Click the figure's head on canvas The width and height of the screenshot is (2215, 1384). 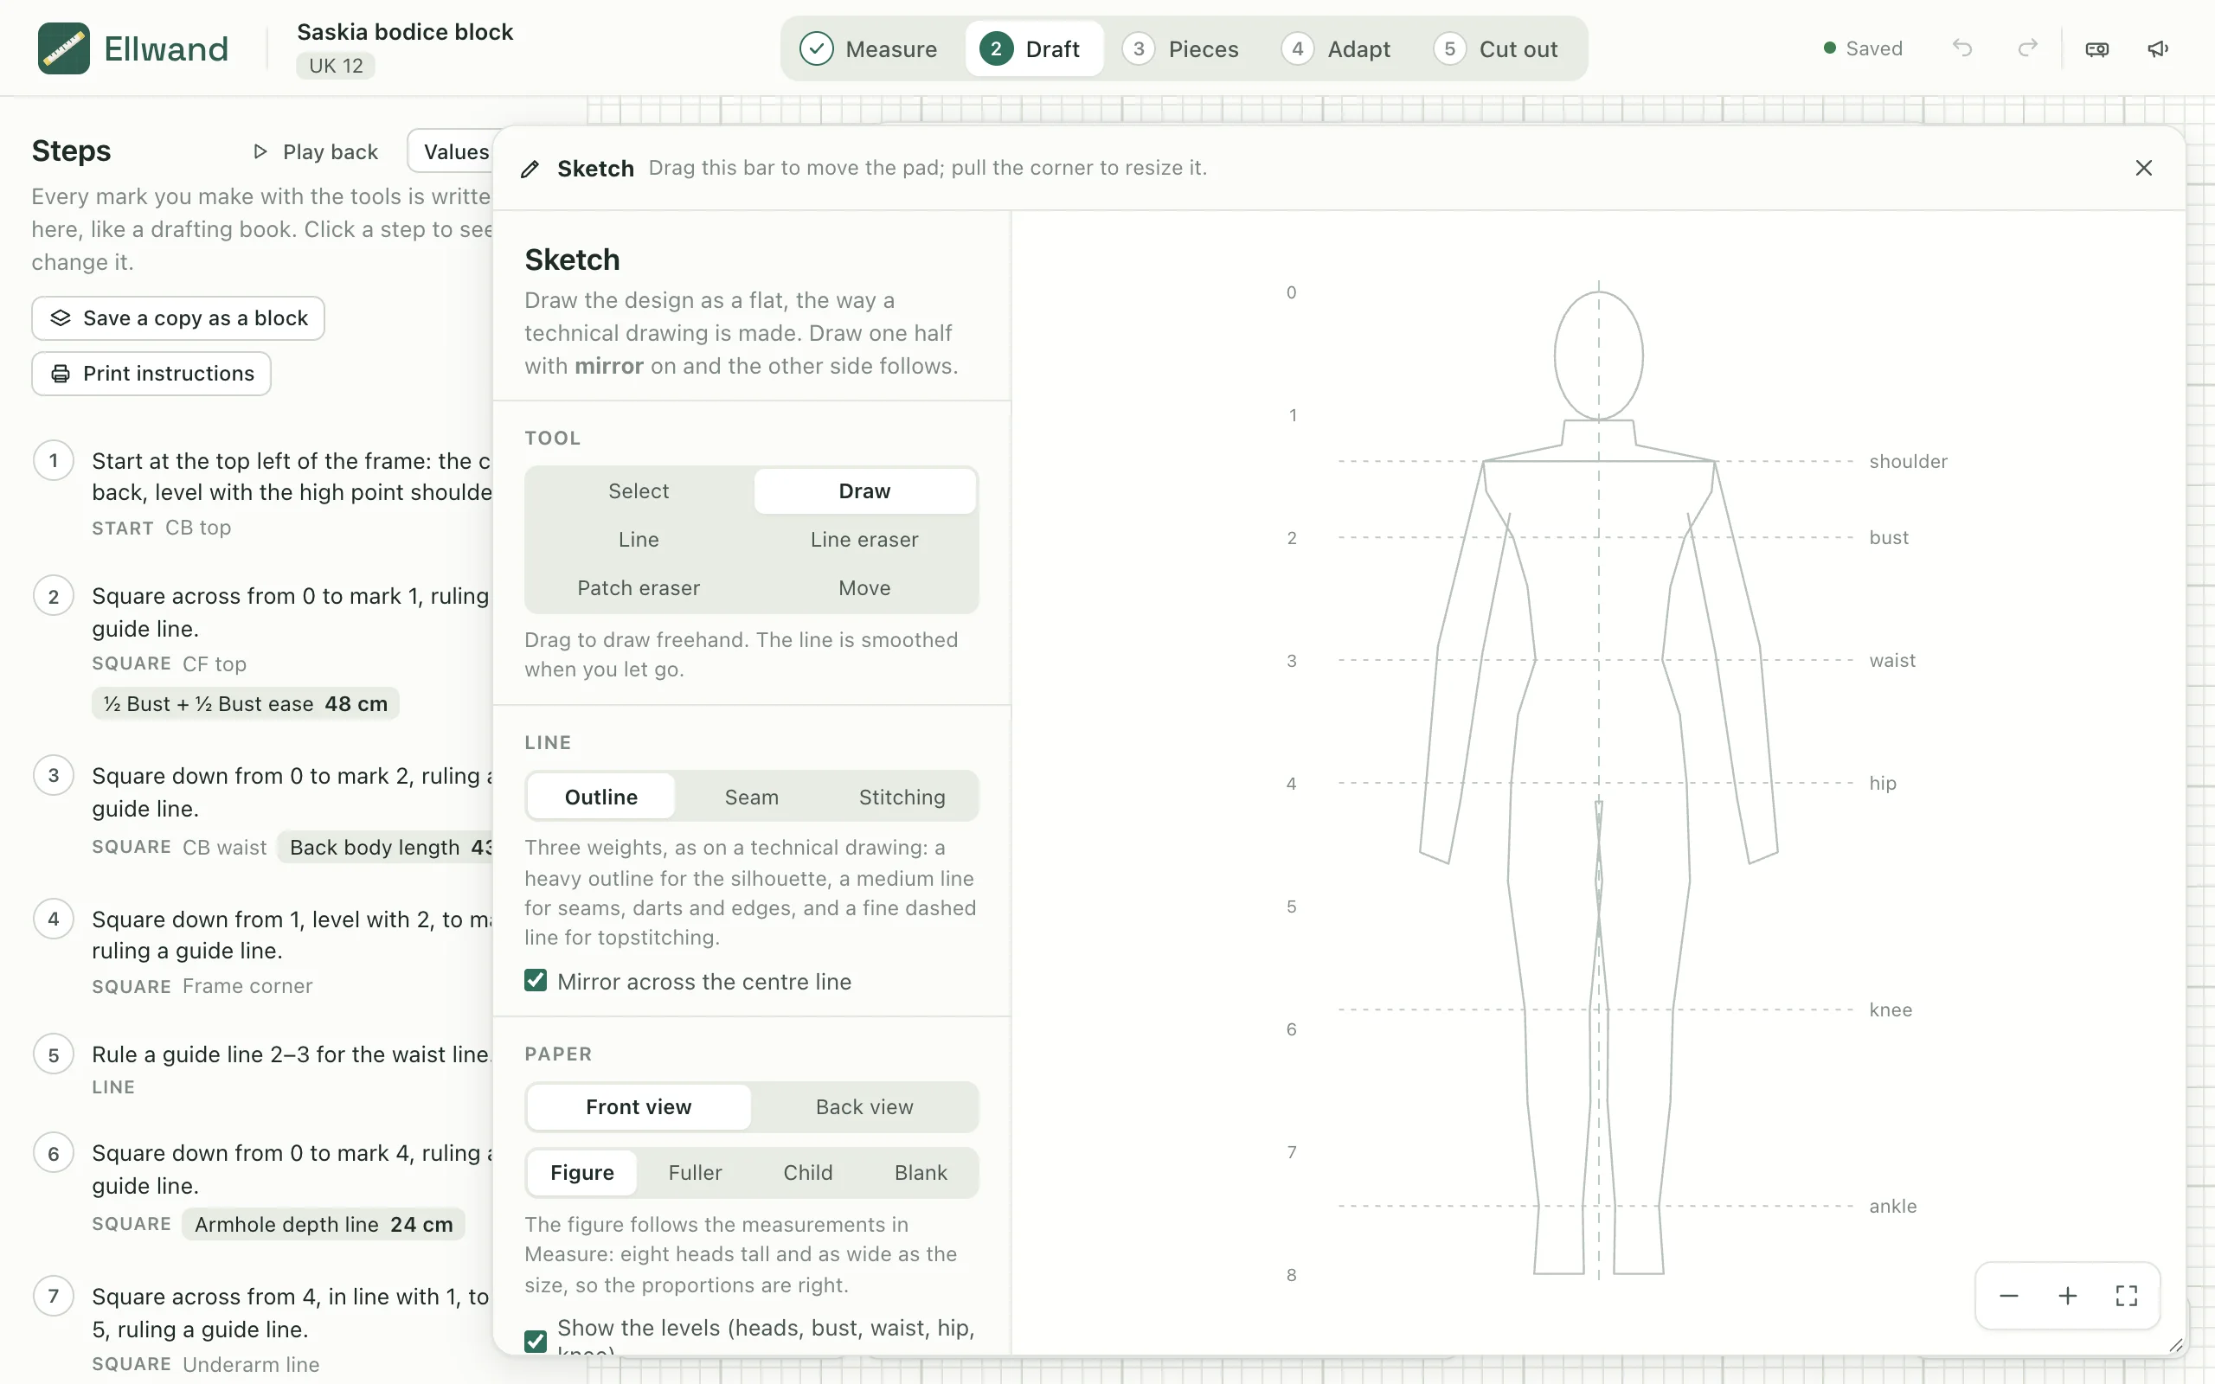tap(1598, 356)
